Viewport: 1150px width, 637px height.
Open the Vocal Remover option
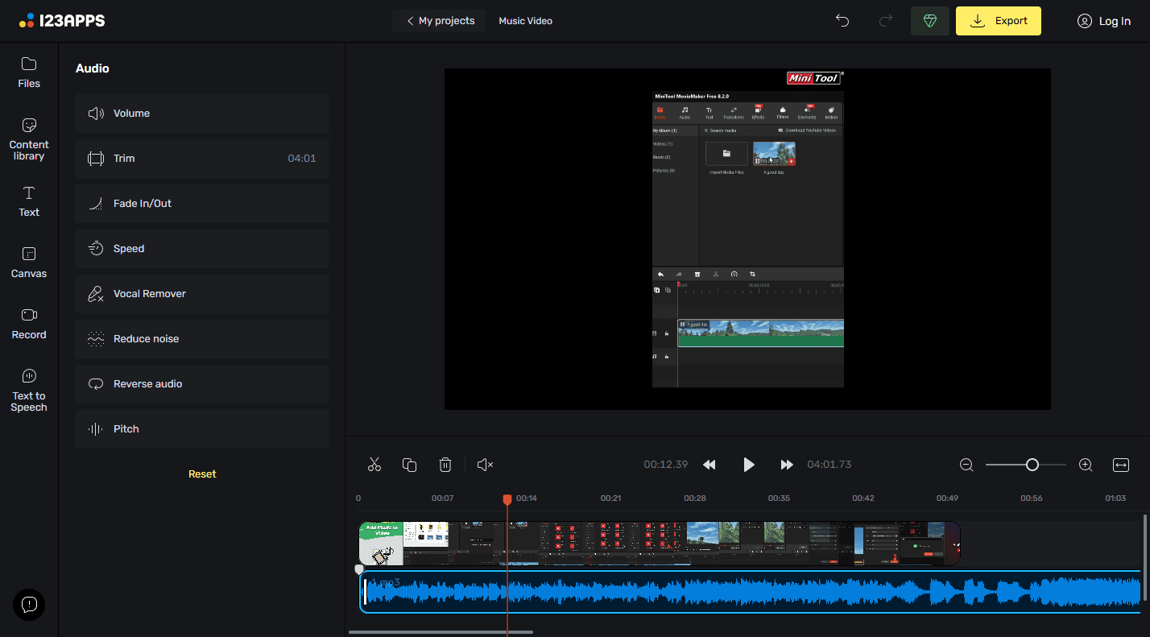coord(202,294)
